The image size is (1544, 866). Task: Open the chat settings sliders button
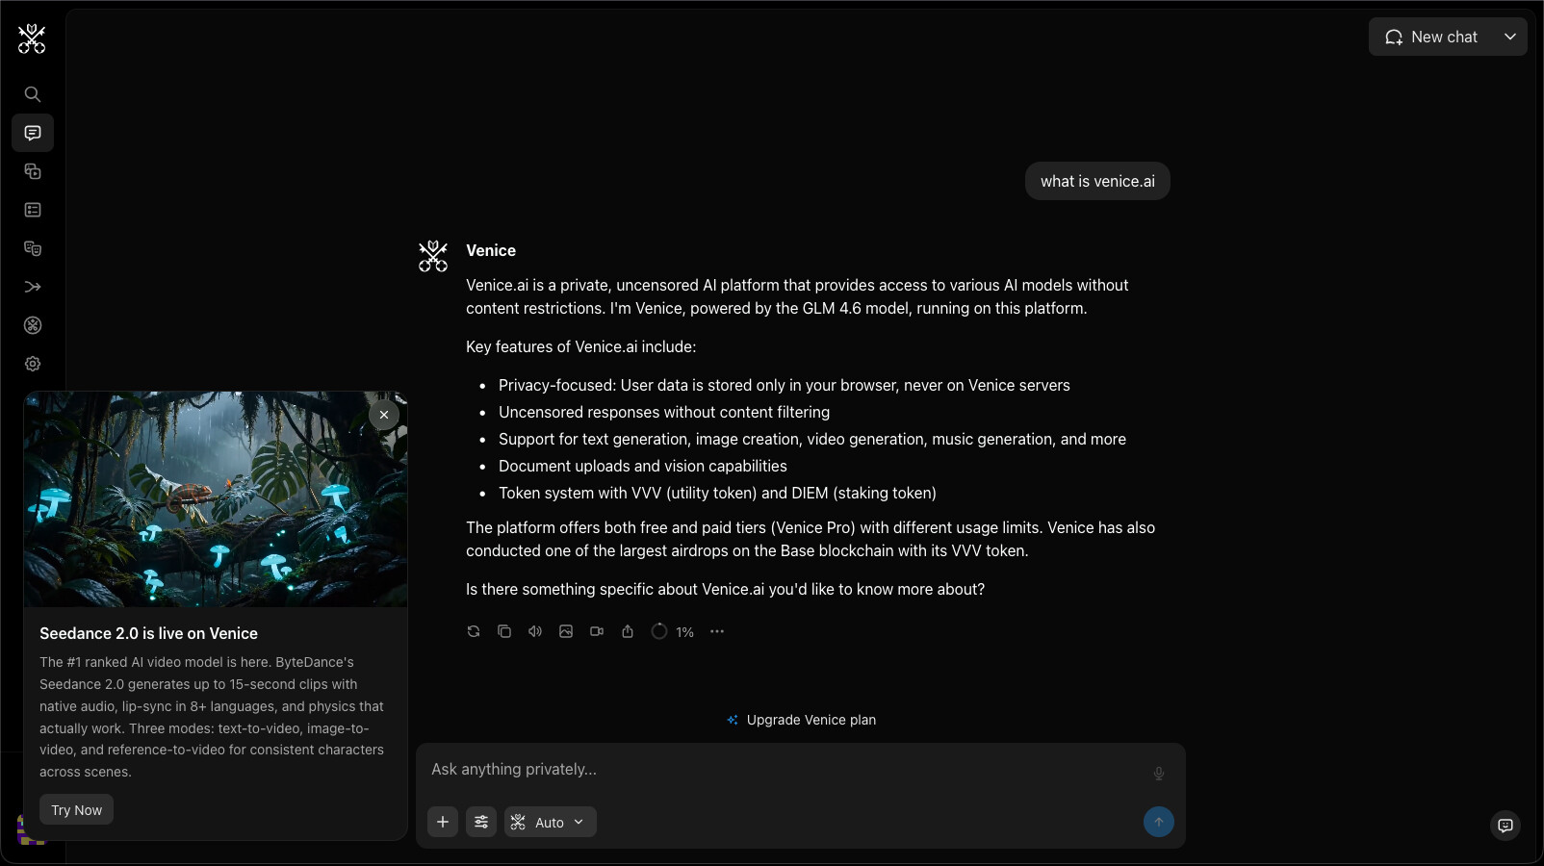point(481,822)
